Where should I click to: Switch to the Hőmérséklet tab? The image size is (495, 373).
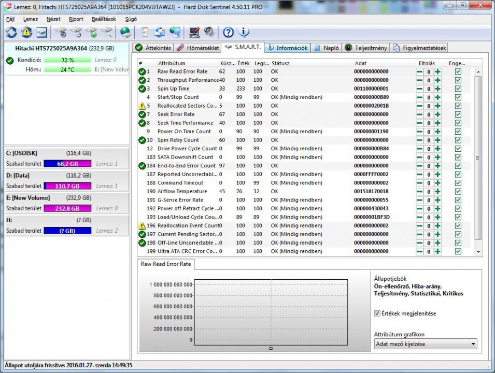tap(197, 48)
